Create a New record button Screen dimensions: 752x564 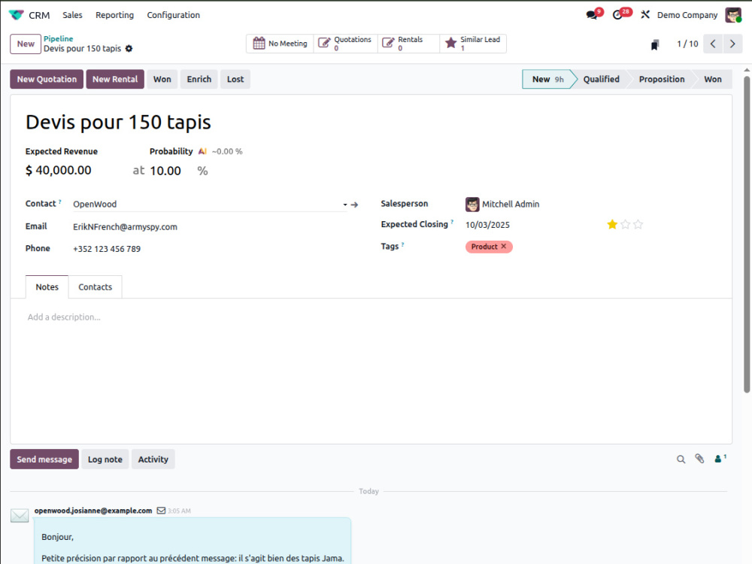pyautogui.click(x=26, y=44)
